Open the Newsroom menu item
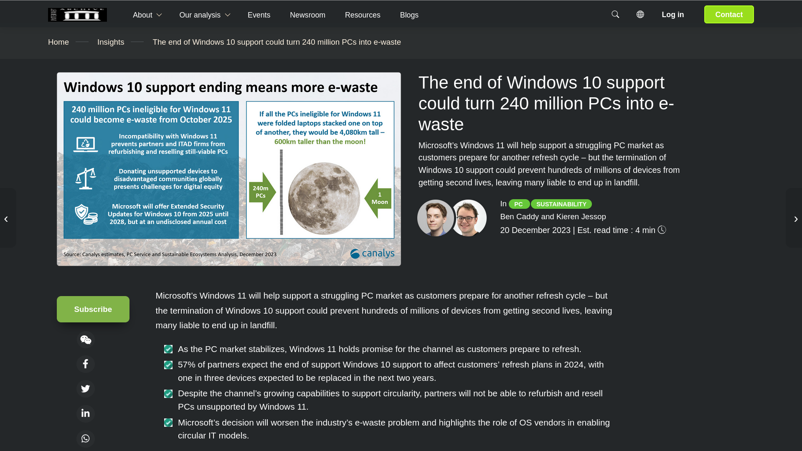This screenshot has width=802, height=451. tap(307, 15)
